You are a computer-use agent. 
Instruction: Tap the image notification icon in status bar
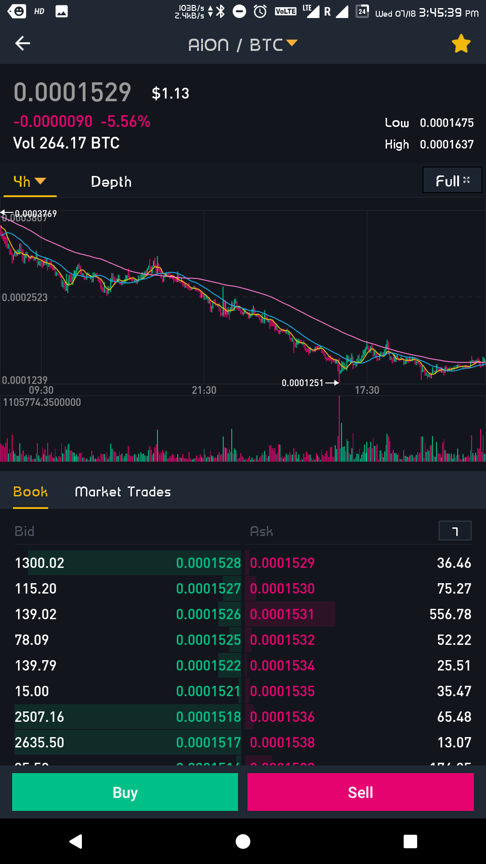pos(62,12)
